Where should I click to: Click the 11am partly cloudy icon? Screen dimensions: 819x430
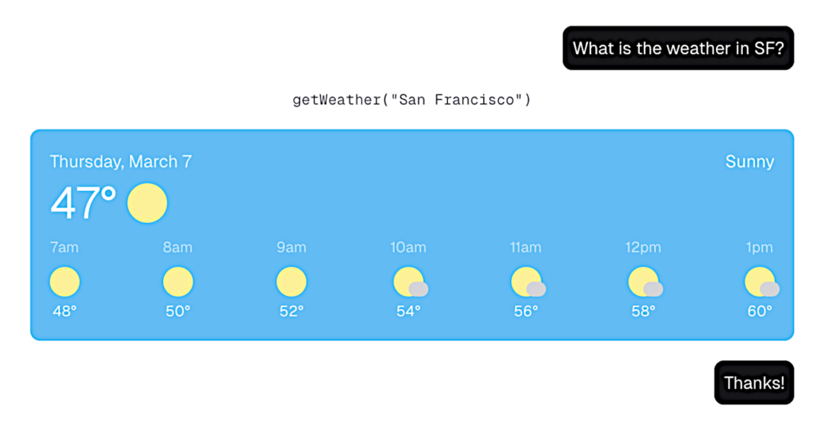[527, 283]
